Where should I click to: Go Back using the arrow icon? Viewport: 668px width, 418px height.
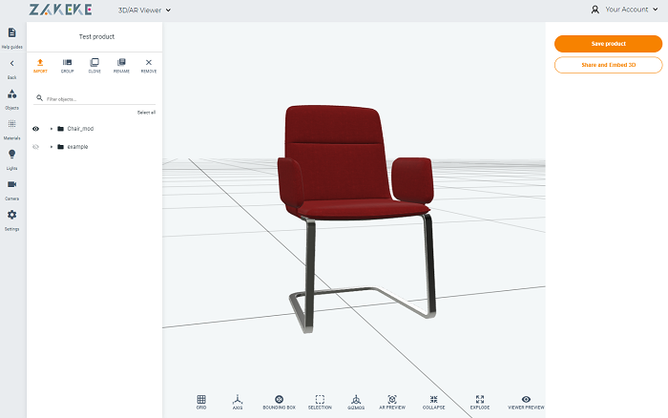pos(11,63)
